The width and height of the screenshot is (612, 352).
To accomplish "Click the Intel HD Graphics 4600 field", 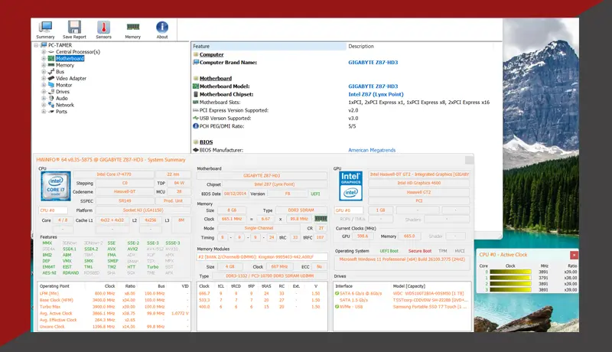I will (x=418, y=183).
